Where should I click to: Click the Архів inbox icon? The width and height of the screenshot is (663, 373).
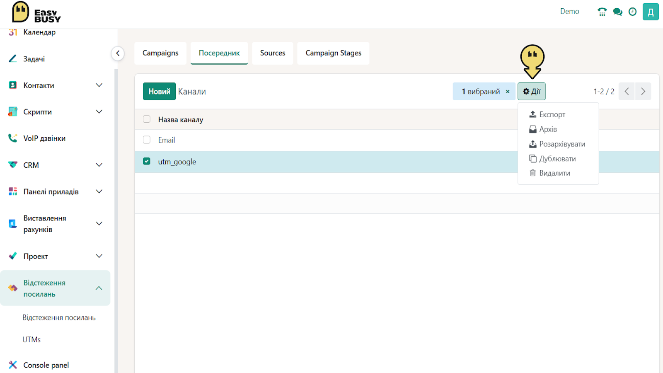[x=533, y=129]
